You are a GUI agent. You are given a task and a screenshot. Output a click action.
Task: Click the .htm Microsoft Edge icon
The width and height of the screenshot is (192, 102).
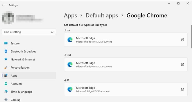(x=70, y=40)
